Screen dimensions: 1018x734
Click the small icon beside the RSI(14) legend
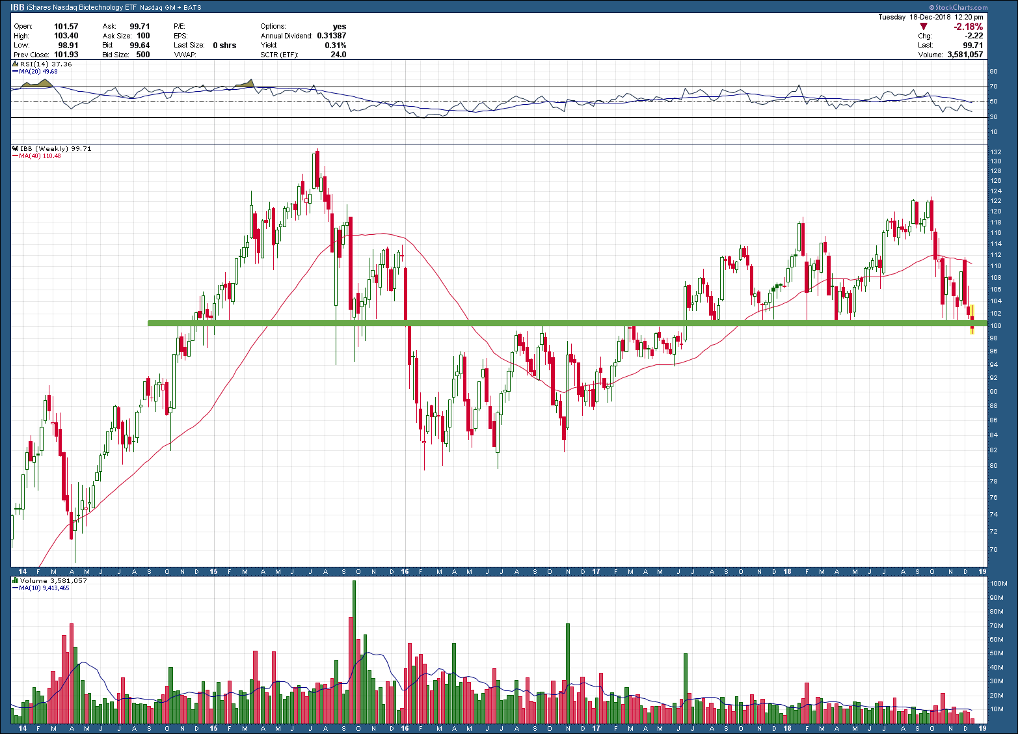click(16, 64)
